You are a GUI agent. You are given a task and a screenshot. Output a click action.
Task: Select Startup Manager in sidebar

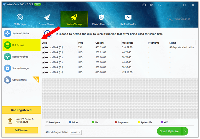21,68
